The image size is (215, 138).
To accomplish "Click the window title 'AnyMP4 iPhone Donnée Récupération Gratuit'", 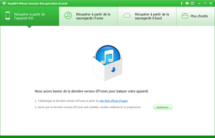I will 37,4.
